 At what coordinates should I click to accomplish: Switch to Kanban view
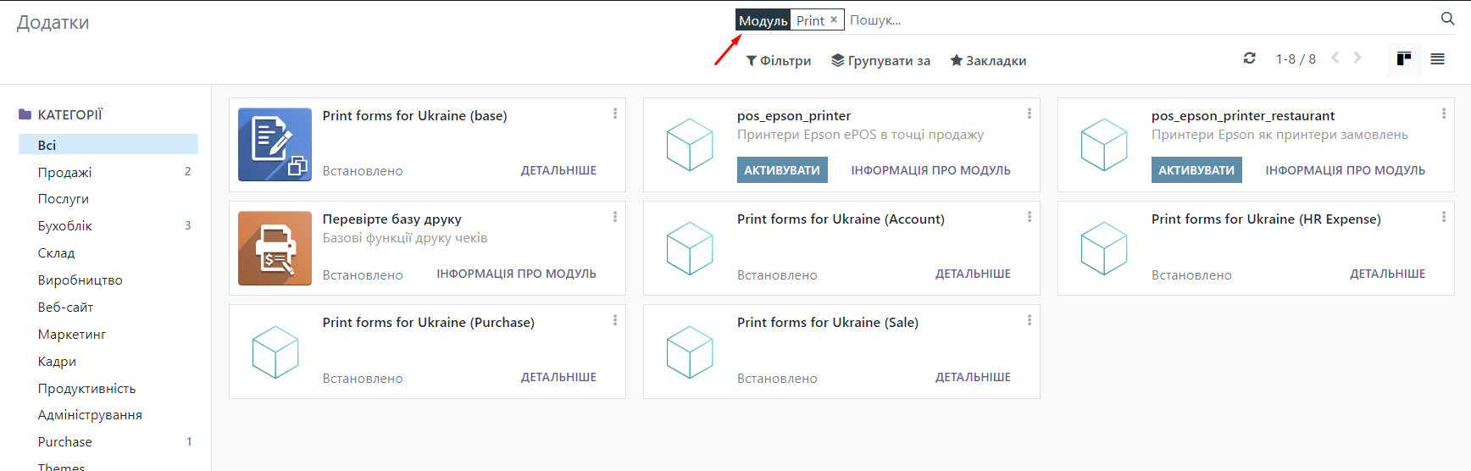[1403, 58]
